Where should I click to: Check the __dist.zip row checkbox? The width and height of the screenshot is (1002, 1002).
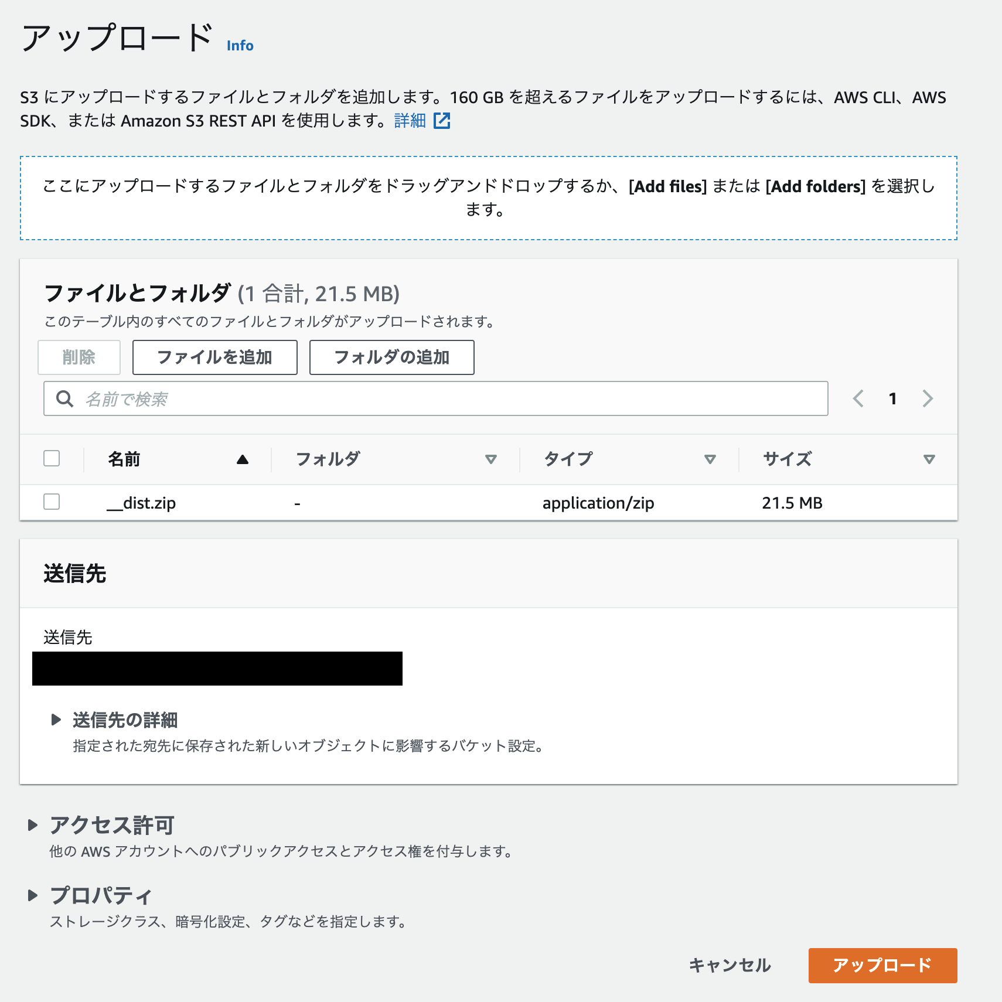[x=52, y=502]
